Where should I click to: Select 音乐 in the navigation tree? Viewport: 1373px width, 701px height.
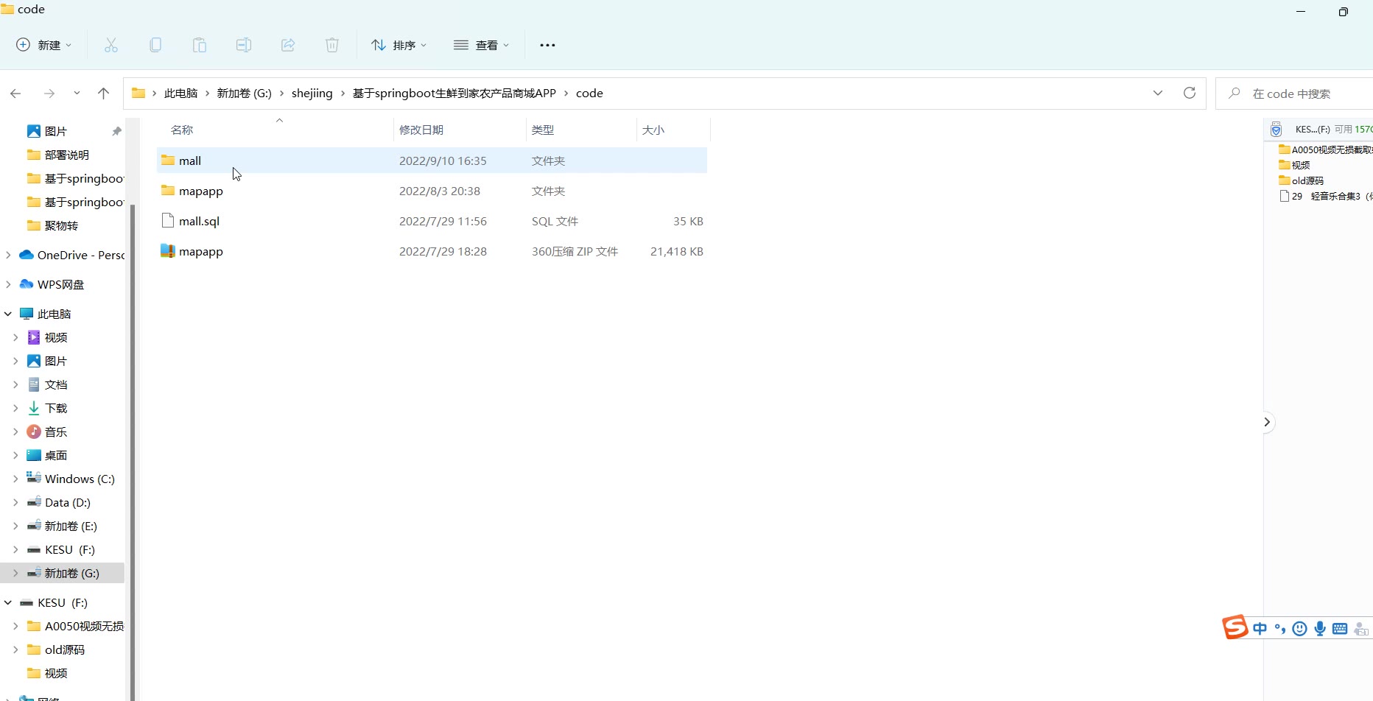pos(56,431)
